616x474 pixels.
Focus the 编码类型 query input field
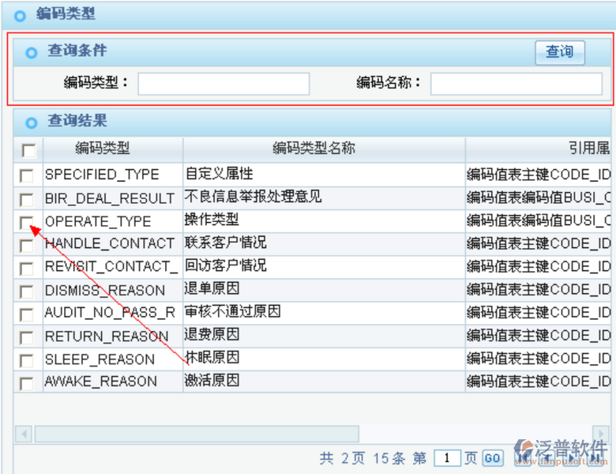click(223, 84)
